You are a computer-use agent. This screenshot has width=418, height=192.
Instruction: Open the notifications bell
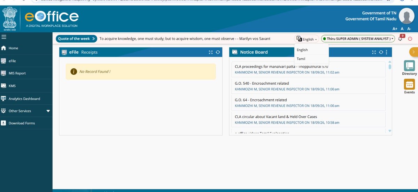[400, 39]
